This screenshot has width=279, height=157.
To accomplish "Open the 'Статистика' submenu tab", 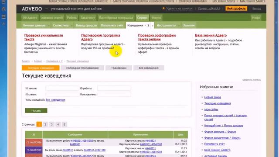I will [x=61, y=25].
